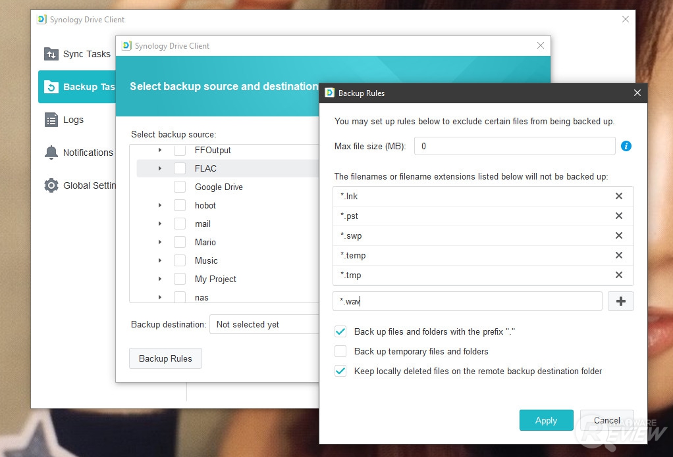The image size is (673, 457).
Task: Select the *.temp rule text
Action: [x=353, y=256]
